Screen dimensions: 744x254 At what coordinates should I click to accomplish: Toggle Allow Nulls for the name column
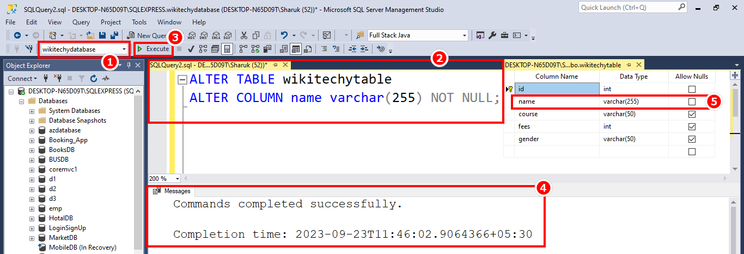point(692,101)
